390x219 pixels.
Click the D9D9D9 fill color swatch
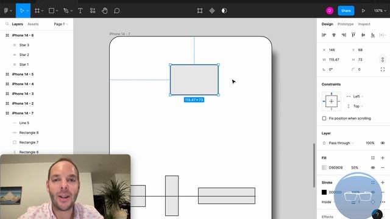click(324, 168)
